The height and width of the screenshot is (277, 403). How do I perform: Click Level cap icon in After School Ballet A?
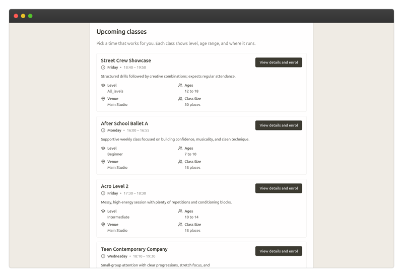pyautogui.click(x=103, y=148)
